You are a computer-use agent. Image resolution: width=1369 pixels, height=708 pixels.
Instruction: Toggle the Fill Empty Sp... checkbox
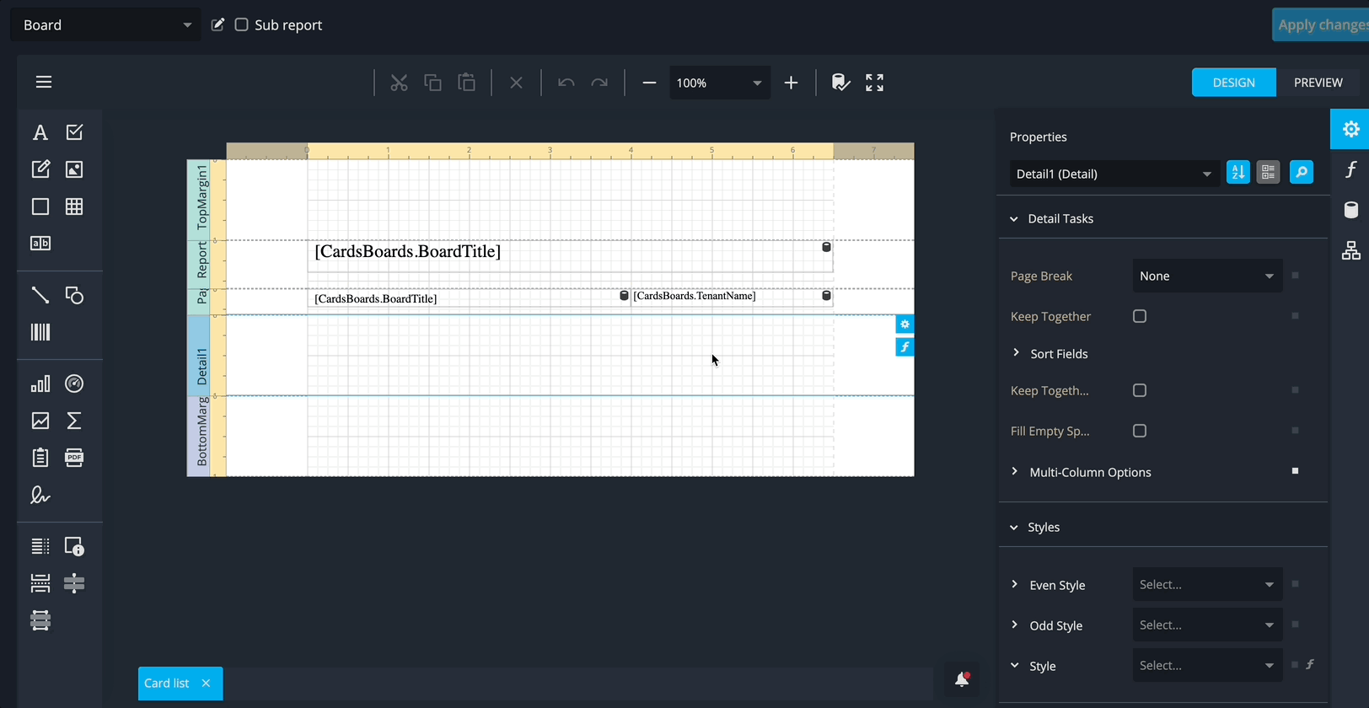coord(1140,431)
